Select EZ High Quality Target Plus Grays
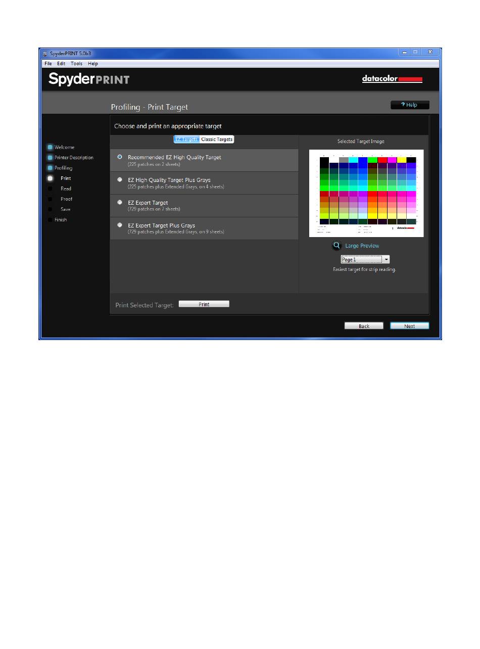The height and width of the screenshot is (649, 480). pos(120,179)
